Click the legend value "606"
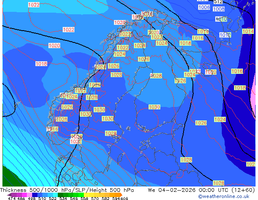The width and height of the screenshot is (258, 200). tap(124, 198)
